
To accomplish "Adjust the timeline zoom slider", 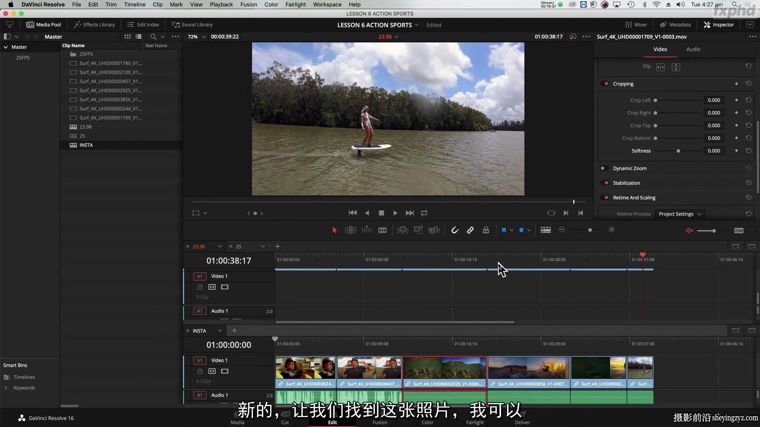I will click(590, 230).
